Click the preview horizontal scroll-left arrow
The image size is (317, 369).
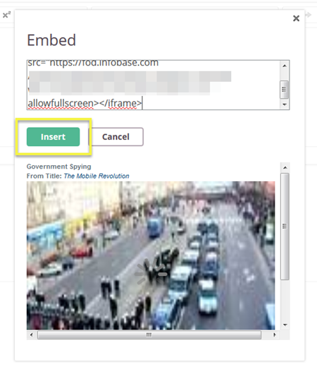32,334
